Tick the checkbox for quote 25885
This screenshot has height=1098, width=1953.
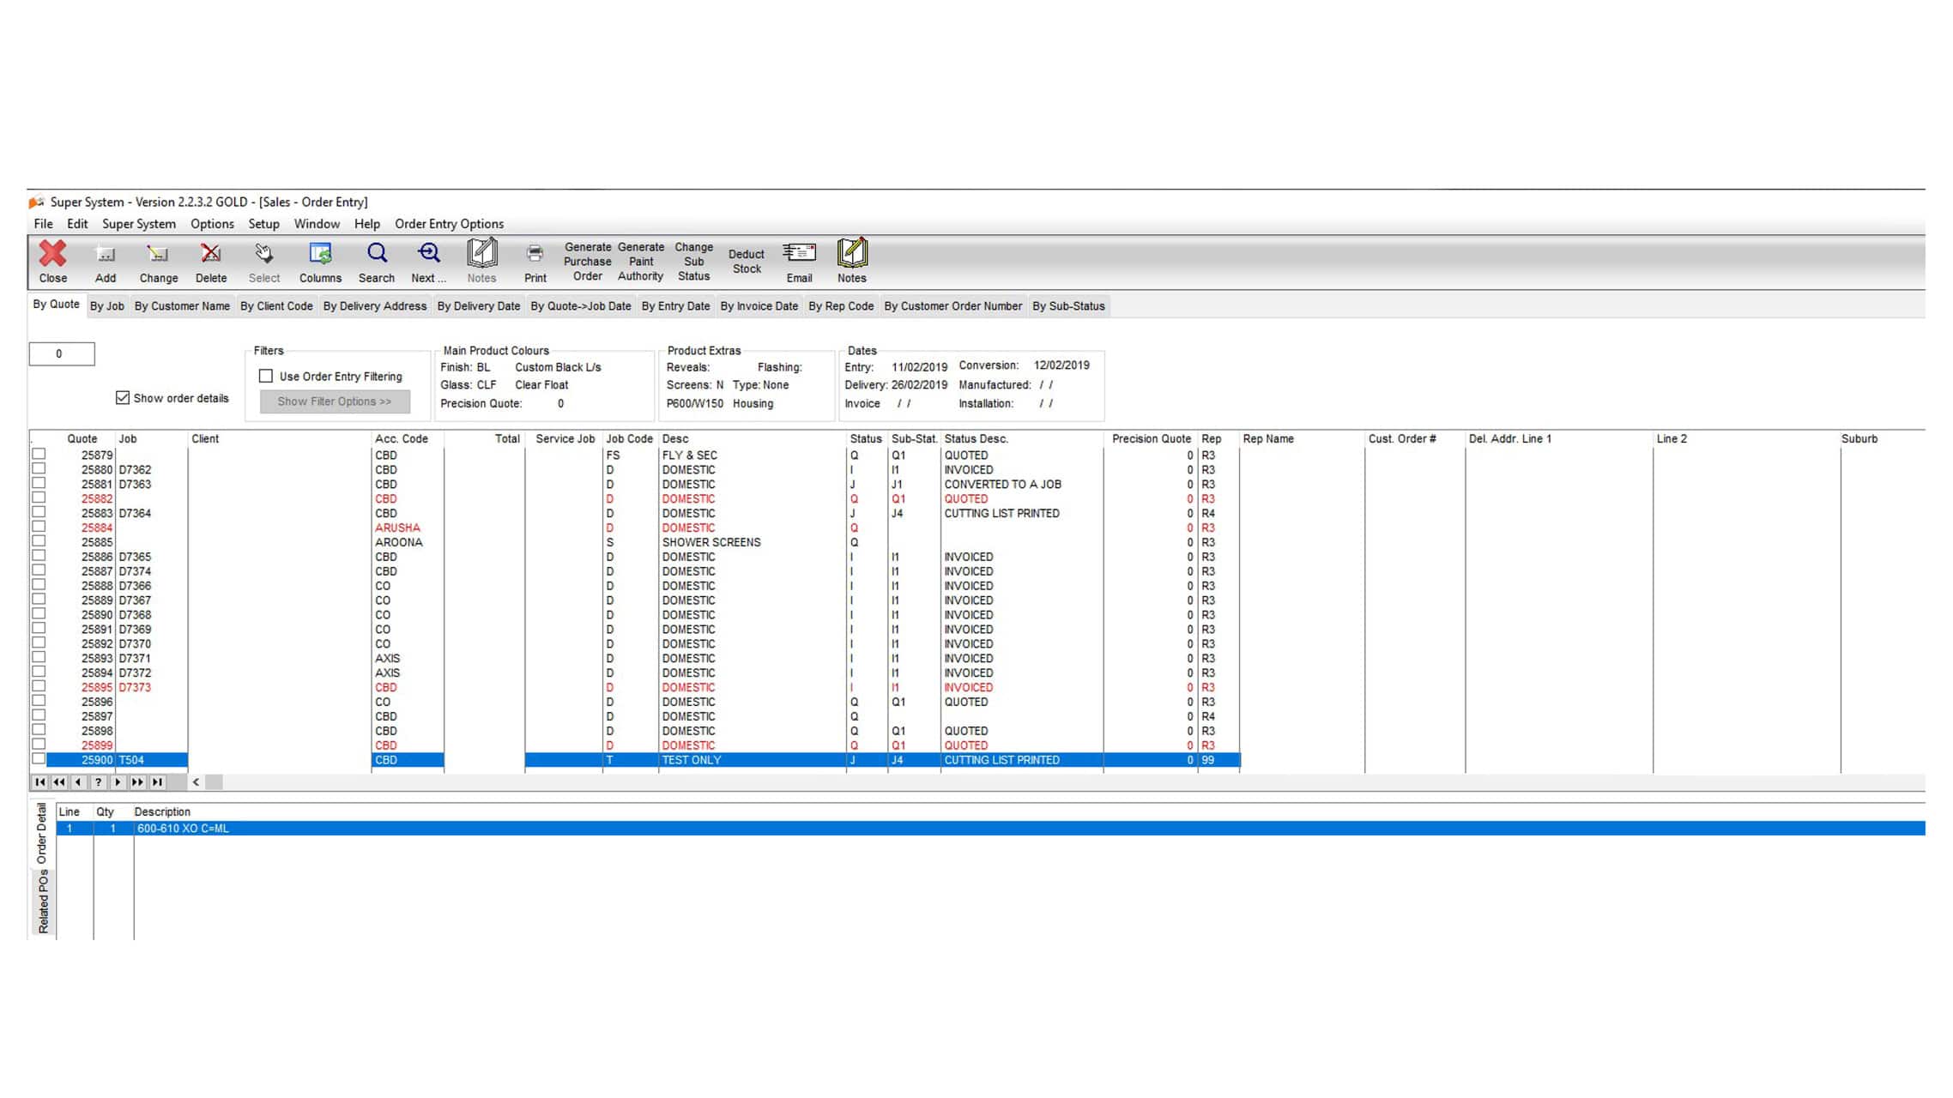tap(39, 541)
